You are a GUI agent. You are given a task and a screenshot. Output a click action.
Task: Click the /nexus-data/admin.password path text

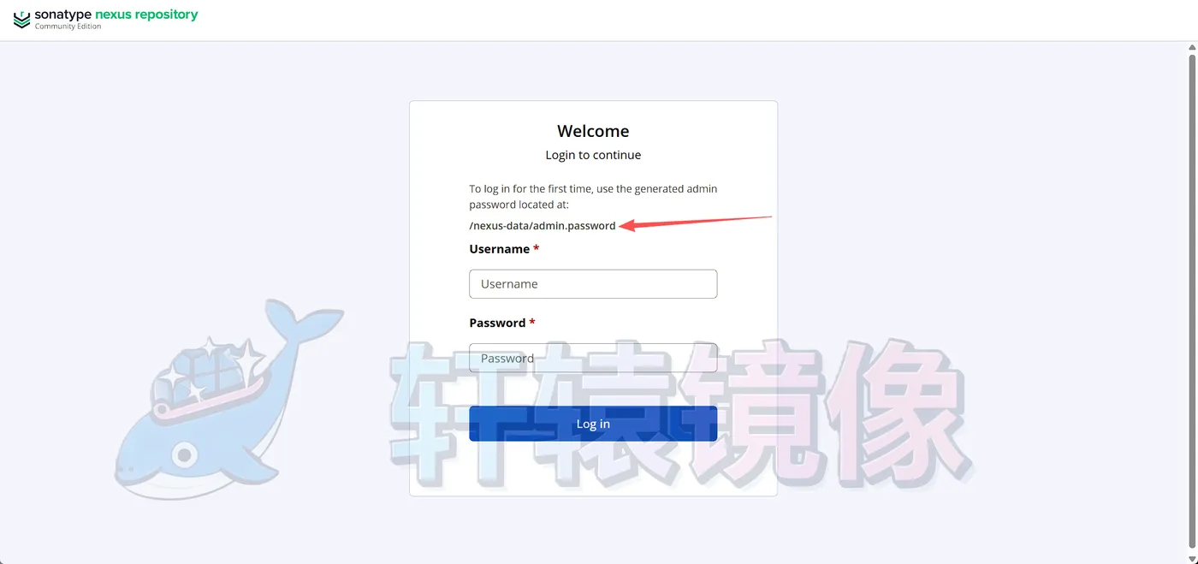[x=543, y=226]
